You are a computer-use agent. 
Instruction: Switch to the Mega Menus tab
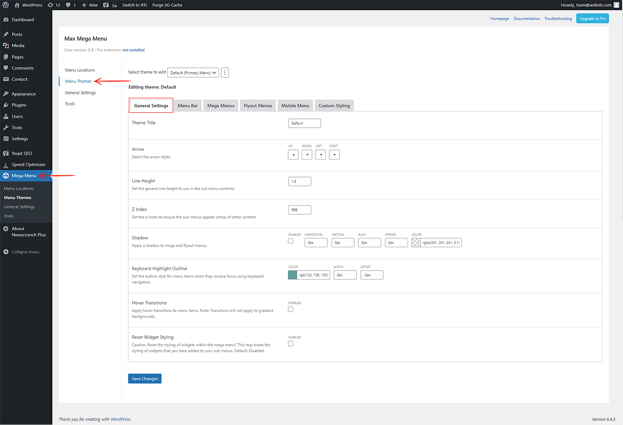221,106
